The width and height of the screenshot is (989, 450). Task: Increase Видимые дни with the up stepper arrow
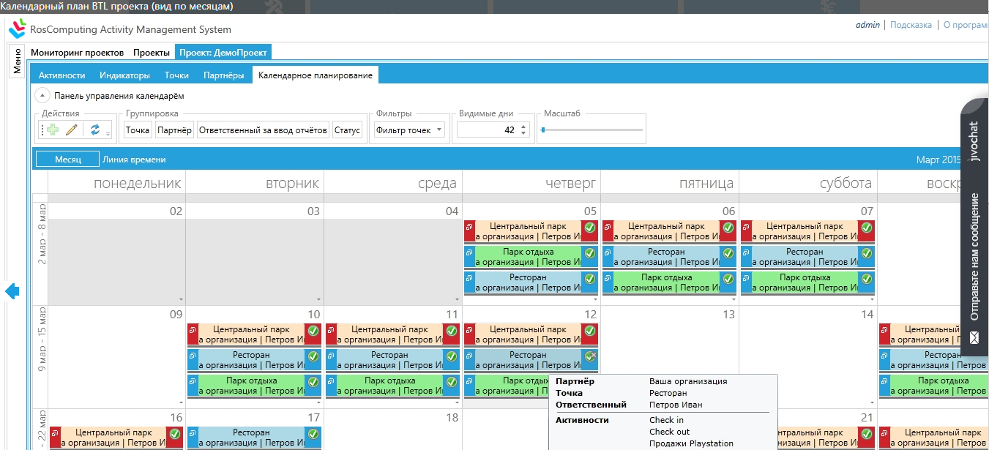(523, 125)
